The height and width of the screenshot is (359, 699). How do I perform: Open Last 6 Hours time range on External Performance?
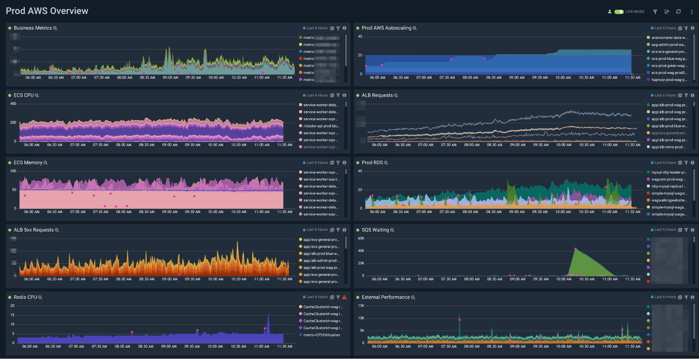click(665, 297)
